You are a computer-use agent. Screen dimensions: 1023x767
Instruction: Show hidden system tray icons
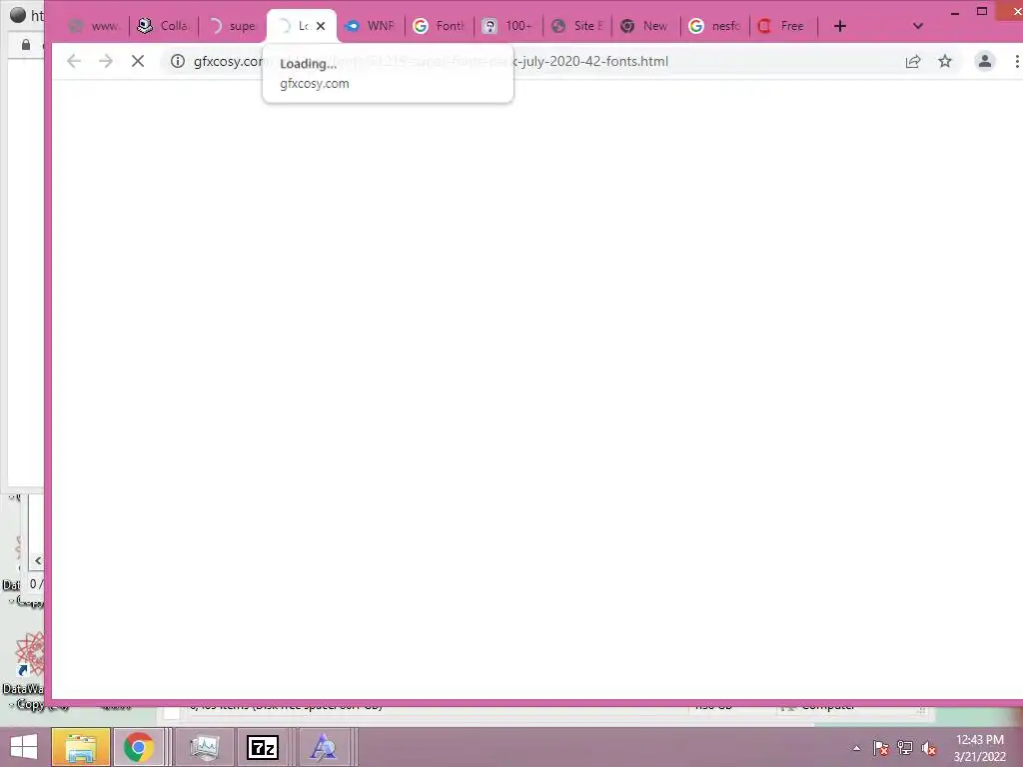(x=856, y=748)
